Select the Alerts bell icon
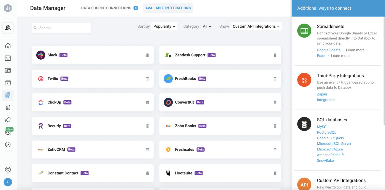Viewport: 385px width, 190px height. [8, 120]
